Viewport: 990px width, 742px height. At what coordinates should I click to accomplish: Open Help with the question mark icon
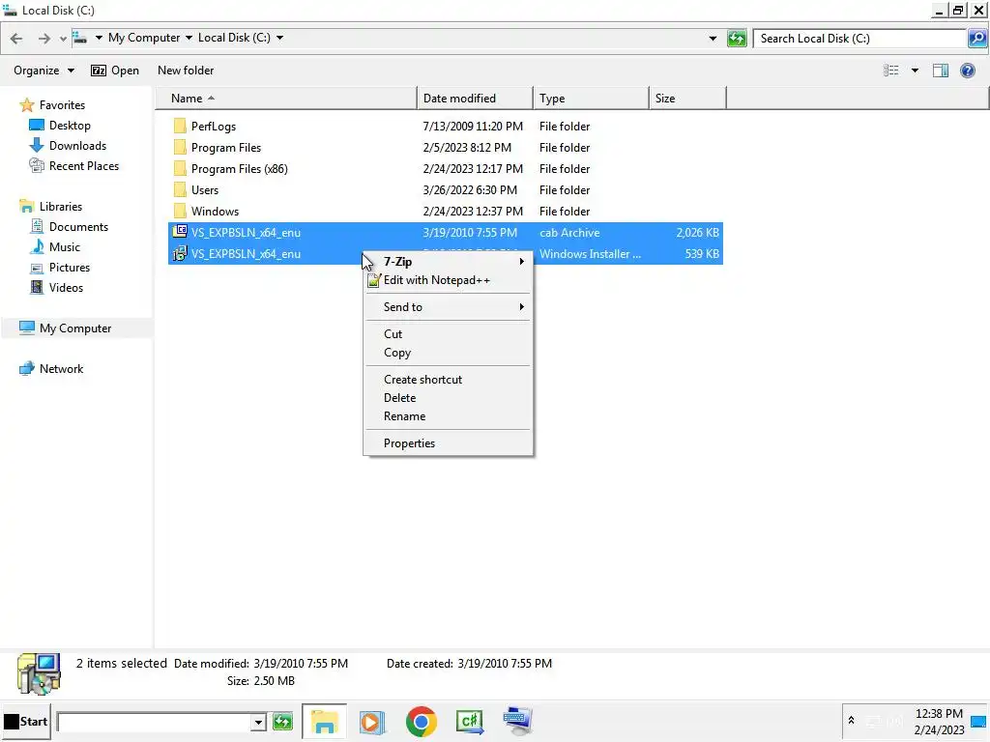(x=967, y=71)
